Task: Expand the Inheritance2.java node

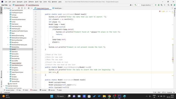Action: [x=8, y=26]
